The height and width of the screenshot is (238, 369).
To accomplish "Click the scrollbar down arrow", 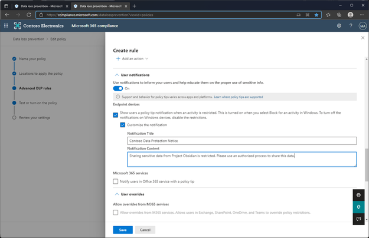I will click(366, 220).
